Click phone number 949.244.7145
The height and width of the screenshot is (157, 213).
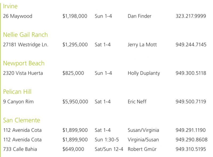(x=191, y=45)
